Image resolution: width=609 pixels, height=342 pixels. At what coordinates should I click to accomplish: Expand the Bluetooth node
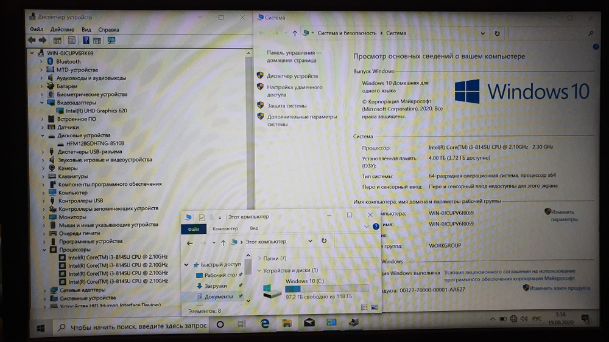(x=41, y=61)
